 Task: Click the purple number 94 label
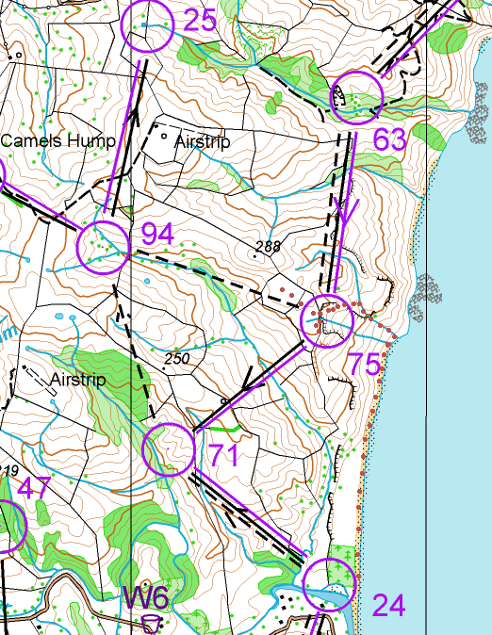(x=157, y=234)
